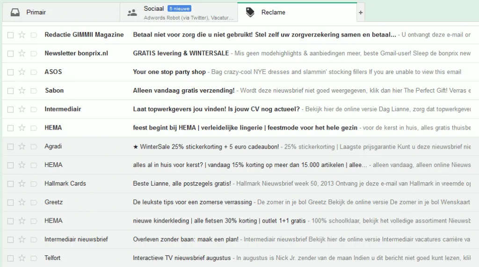Open 'WinterSale 25% stickerkorting' email
This screenshot has width=479, height=267.
[x=206, y=147]
